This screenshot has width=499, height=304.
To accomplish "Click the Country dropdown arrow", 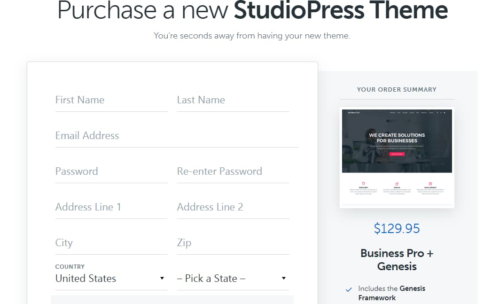I will click(x=162, y=278).
